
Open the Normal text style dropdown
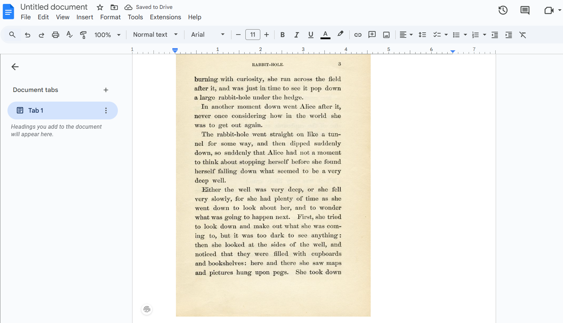[x=155, y=35]
